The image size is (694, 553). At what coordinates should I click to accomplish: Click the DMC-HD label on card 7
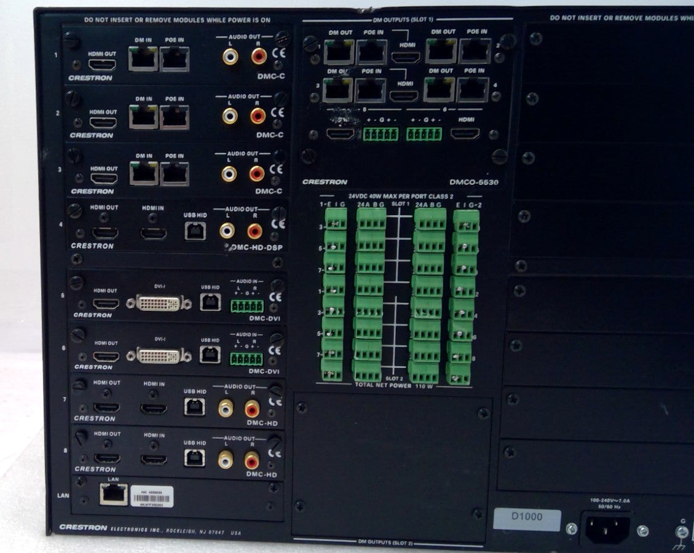coord(262,423)
